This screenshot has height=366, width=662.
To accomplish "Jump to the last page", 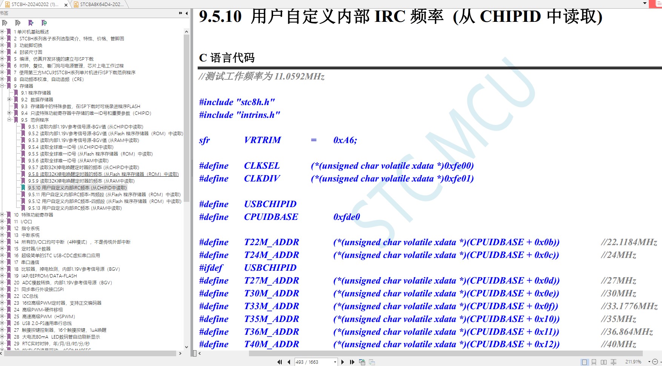I will pos(352,362).
